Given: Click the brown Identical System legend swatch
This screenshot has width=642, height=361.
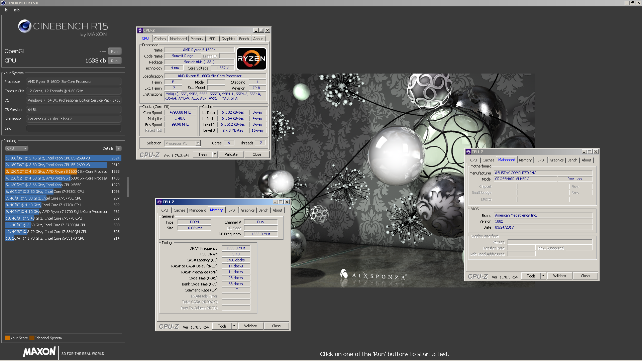Looking at the screenshot, I should [x=32, y=338].
